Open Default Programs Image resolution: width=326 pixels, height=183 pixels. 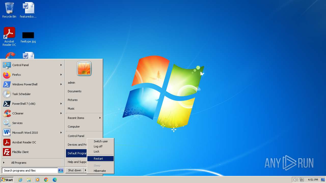click(76, 153)
